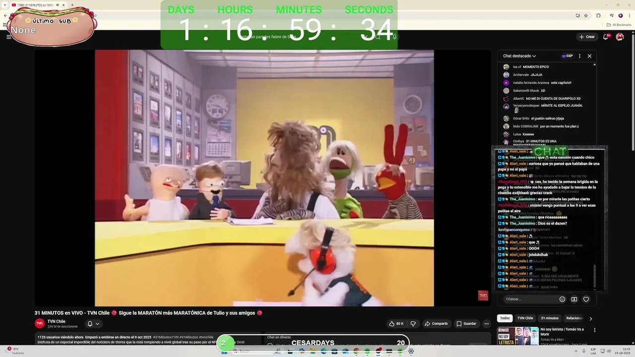Select the Todos filter chip
635x357 pixels.
505,318
